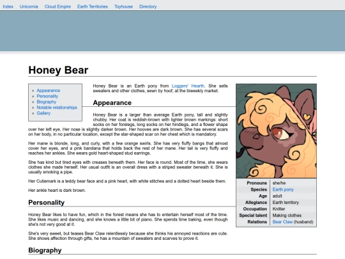Click the Honey Bear page title
Image resolution: width=345 pixels, height=259 pixels.
pos(58,70)
